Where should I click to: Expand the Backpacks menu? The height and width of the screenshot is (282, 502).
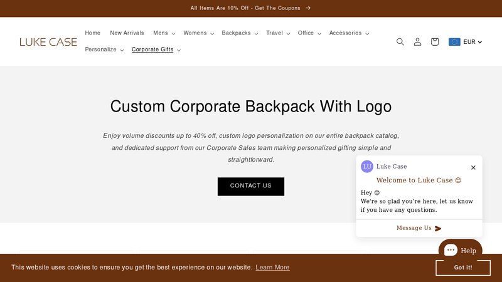tap(240, 33)
